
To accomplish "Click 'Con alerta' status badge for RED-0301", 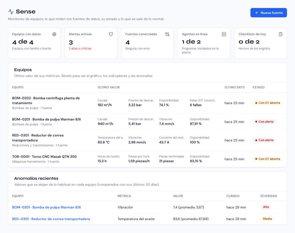I will pyautogui.click(x=264, y=140).
